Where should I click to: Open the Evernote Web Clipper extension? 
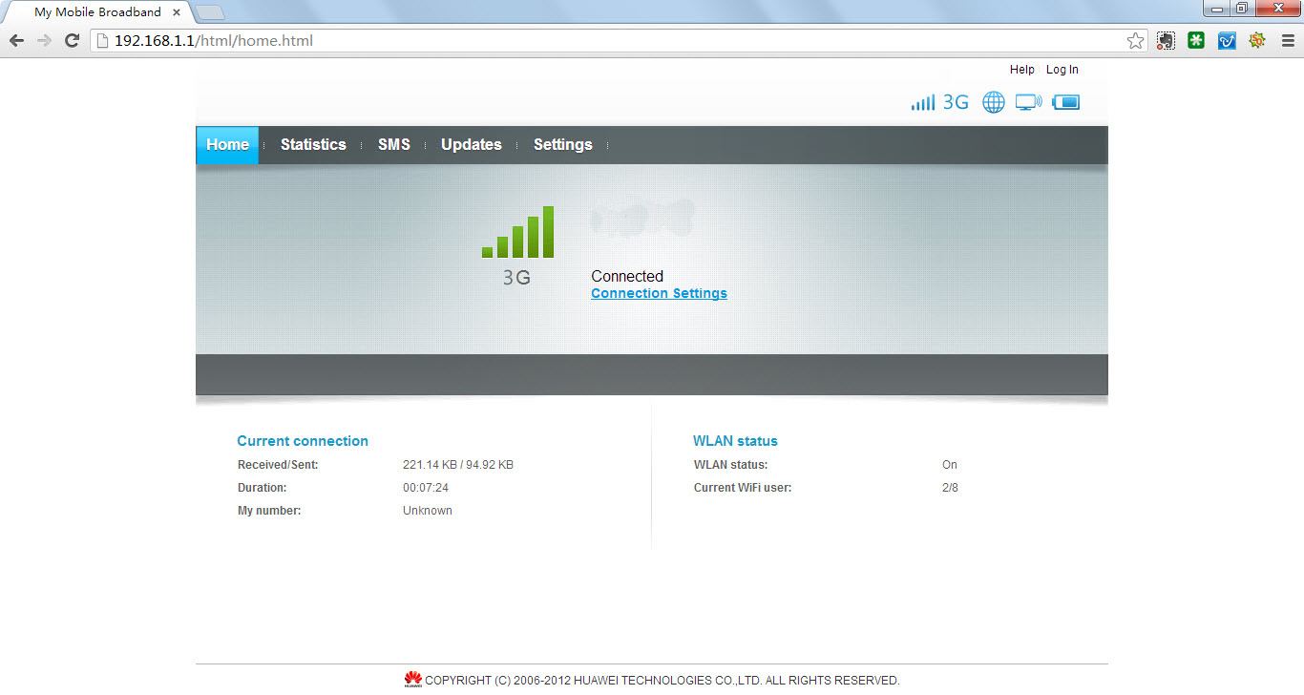(x=1166, y=41)
